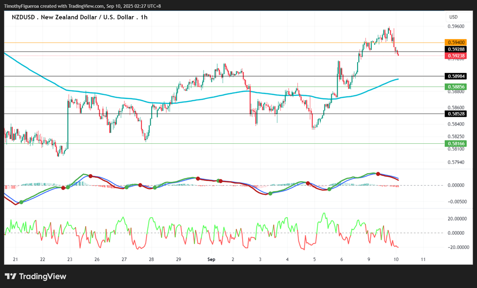Viewport: 477px width, 288px height.
Task: Click the green 0.58856 price label
Action: (456, 87)
